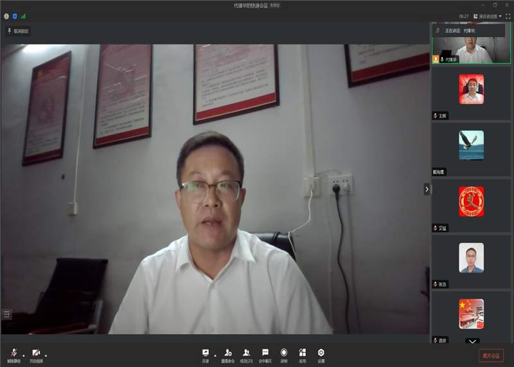Click the Unpin lock button on video
514x367 pixels.
click(x=18, y=31)
